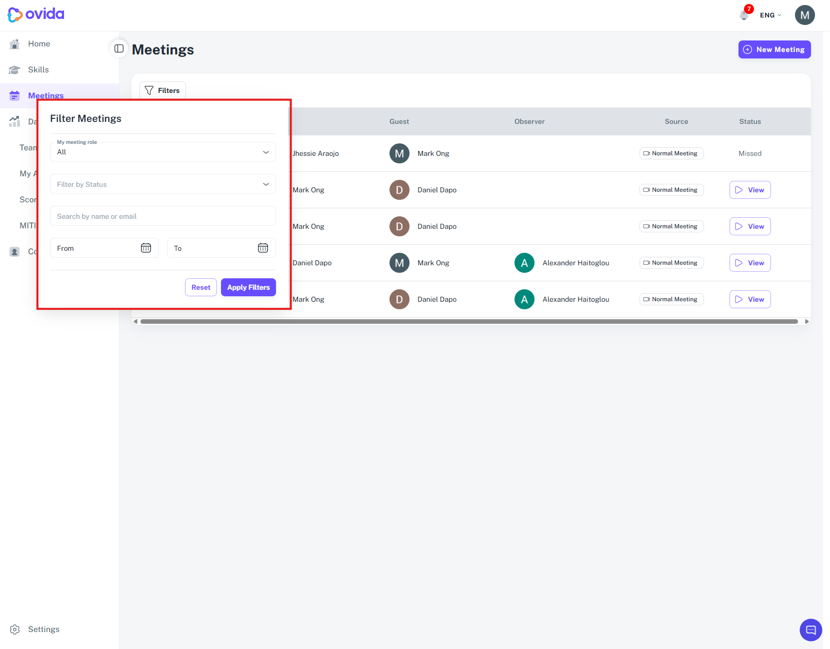Click the Status column header
This screenshot has width=830, height=649.
pyautogui.click(x=750, y=121)
